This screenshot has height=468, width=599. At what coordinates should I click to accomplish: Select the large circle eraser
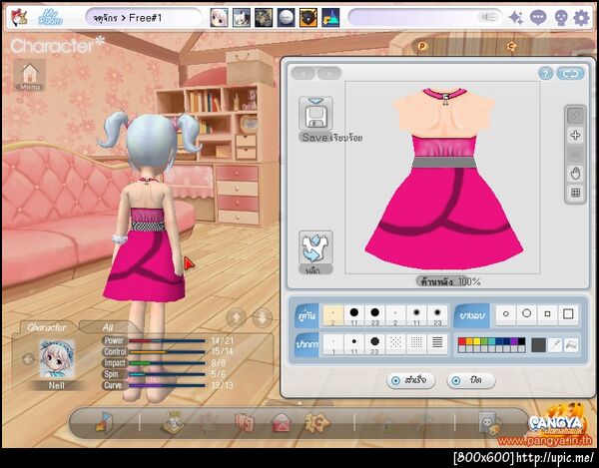point(527,314)
